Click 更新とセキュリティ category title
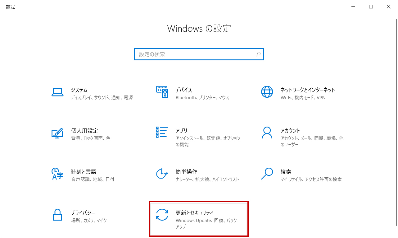The image size is (398, 238). click(x=195, y=213)
